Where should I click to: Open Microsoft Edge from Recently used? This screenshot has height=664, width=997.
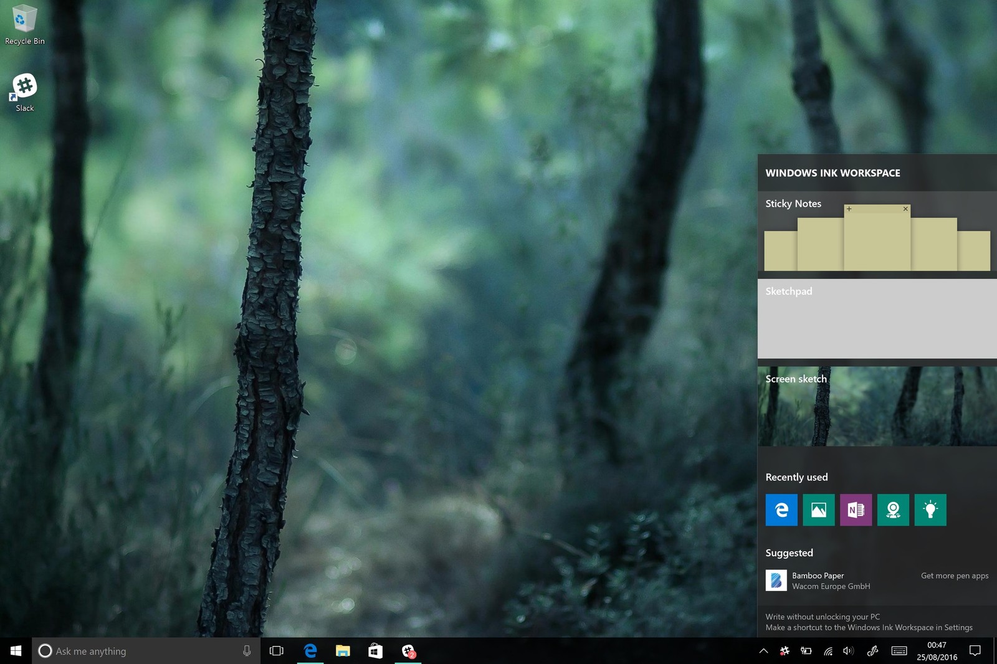781,510
